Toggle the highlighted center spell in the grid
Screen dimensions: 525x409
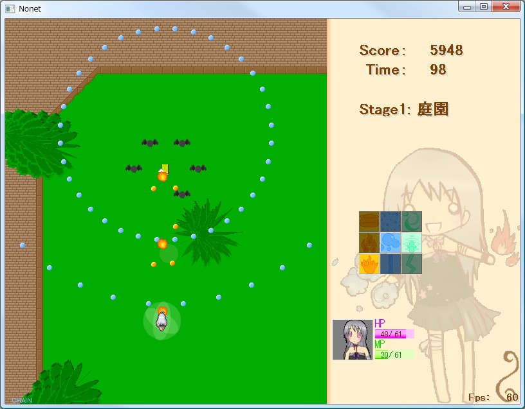point(389,243)
